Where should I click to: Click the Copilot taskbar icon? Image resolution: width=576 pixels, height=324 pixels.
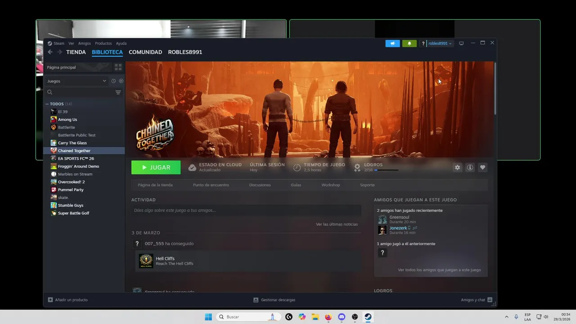pyautogui.click(x=302, y=317)
